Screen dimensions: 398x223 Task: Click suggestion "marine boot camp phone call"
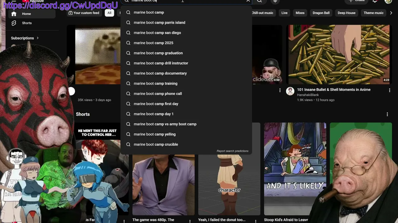186,94
